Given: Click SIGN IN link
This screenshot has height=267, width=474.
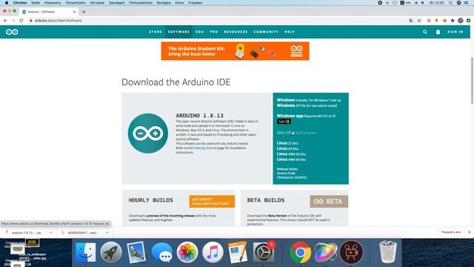Looking at the screenshot, I should 455,32.
